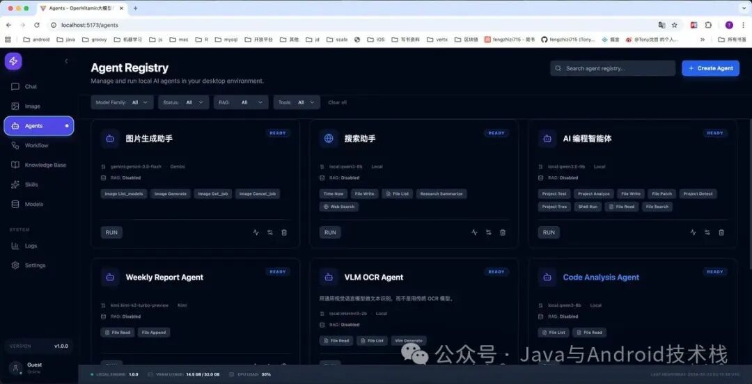Bookmark this page with the star icon

(674, 25)
